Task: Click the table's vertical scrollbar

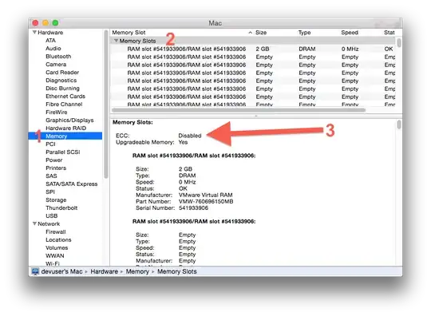Action: [399, 42]
